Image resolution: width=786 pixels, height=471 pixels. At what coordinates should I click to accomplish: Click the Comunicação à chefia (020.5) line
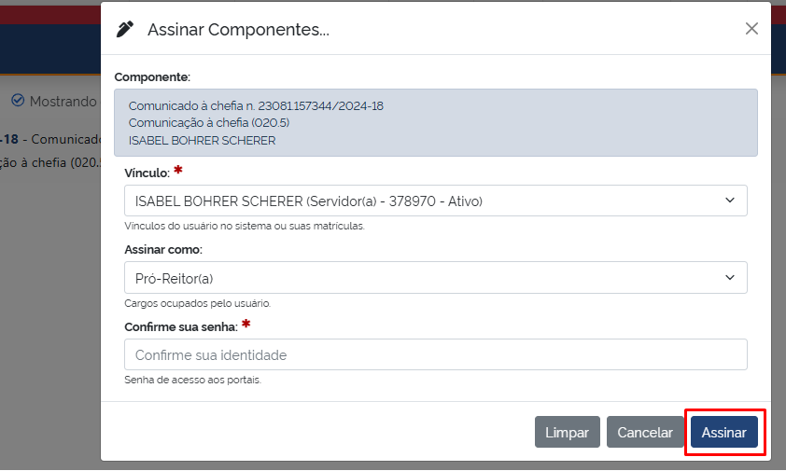pos(209,123)
